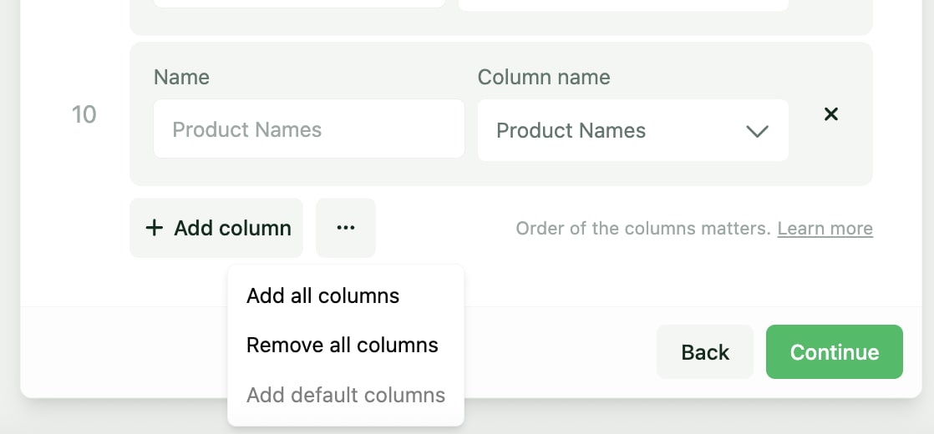Open the Product Names column name dropdown
The height and width of the screenshot is (434, 934).
coord(618,131)
